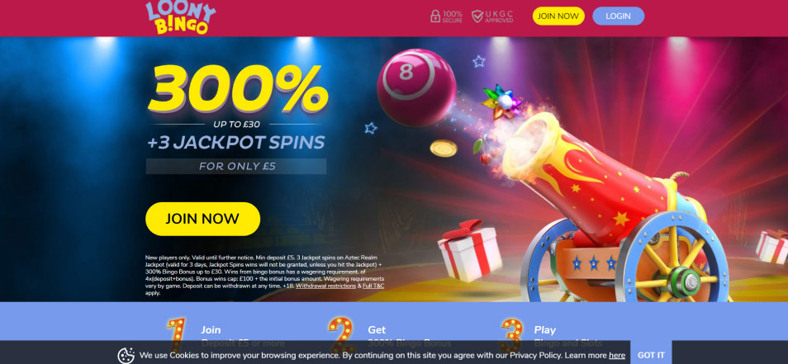Follow the cookie policy 'here' link
788x364 pixels.
coord(617,356)
